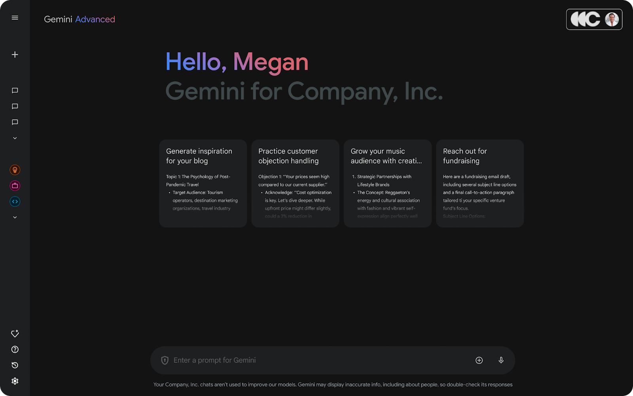Open the pink briefcase Gem
Image resolution: width=633 pixels, height=396 pixels.
point(15,185)
